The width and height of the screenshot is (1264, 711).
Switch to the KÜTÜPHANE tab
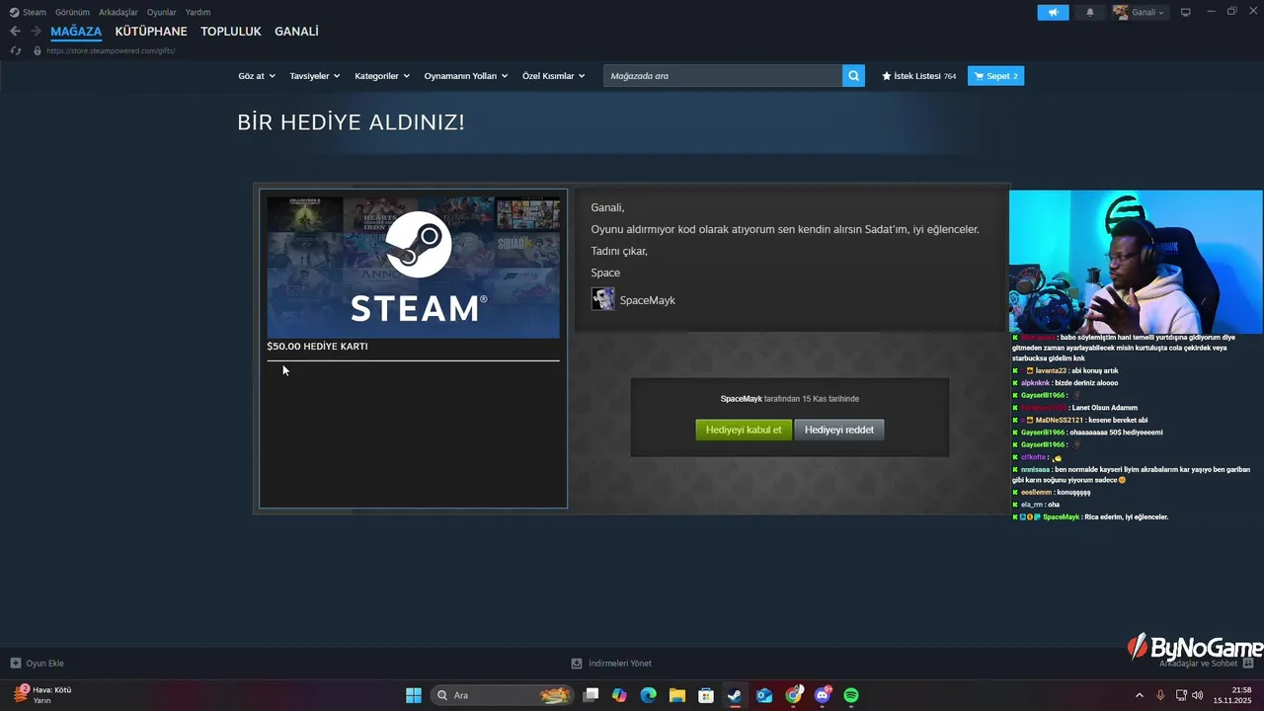(151, 32)
